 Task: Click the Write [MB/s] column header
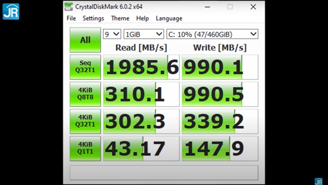click(220, 47)
